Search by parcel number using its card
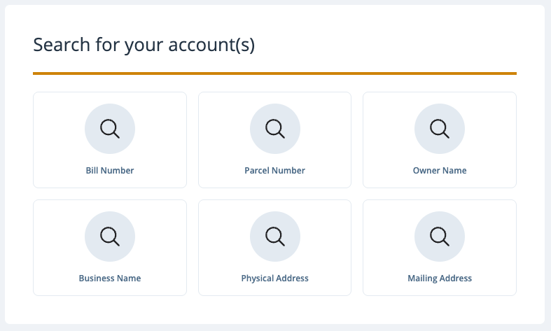The image size is (551, 331). (x=274, y=140)
